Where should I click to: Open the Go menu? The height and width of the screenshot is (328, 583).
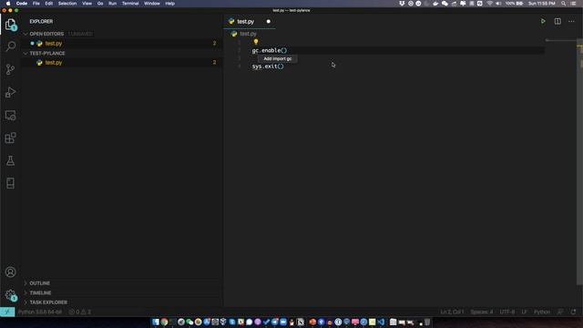point(100,4)
